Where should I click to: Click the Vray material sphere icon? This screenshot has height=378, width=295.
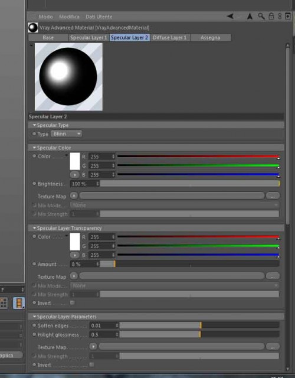[x=33, y=28]
